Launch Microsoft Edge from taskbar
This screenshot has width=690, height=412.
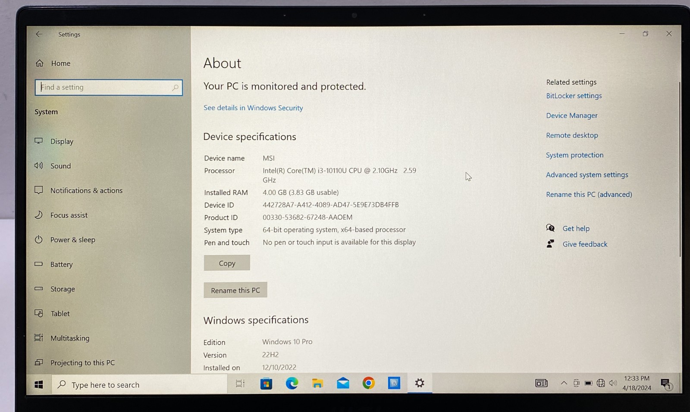(x=292, y=383)
